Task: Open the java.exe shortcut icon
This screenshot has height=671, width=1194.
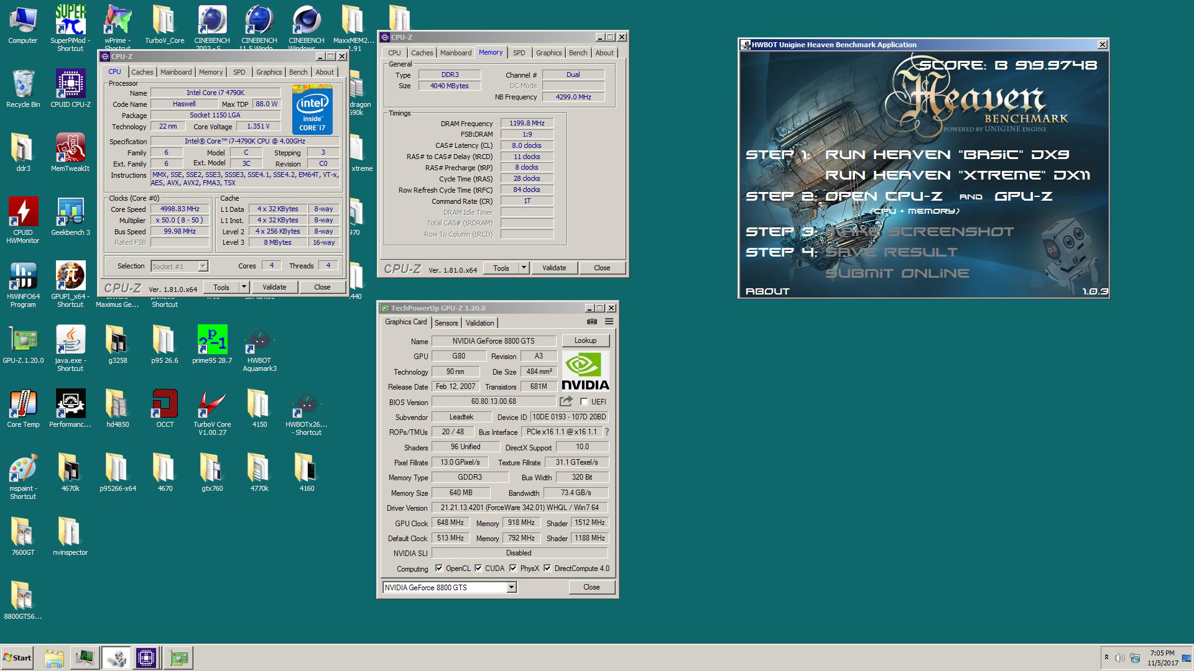Action: (70, 348)
